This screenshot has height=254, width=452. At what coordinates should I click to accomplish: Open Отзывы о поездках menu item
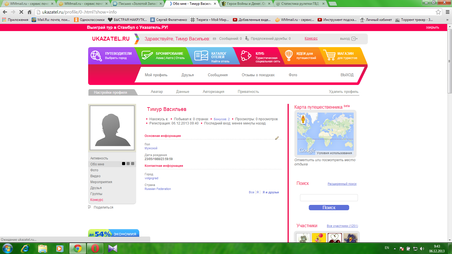point(258,75)
